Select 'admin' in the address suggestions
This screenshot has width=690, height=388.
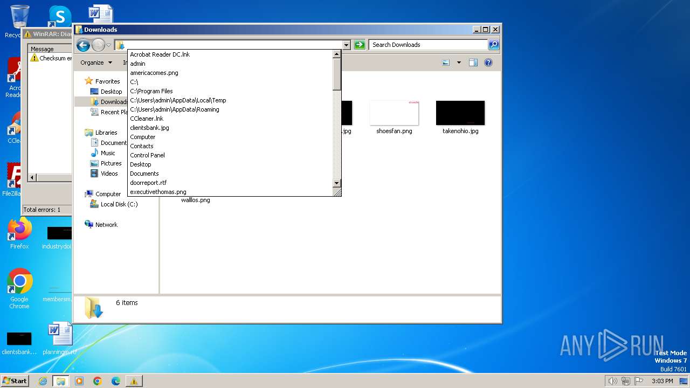click(x=230, y=64)
